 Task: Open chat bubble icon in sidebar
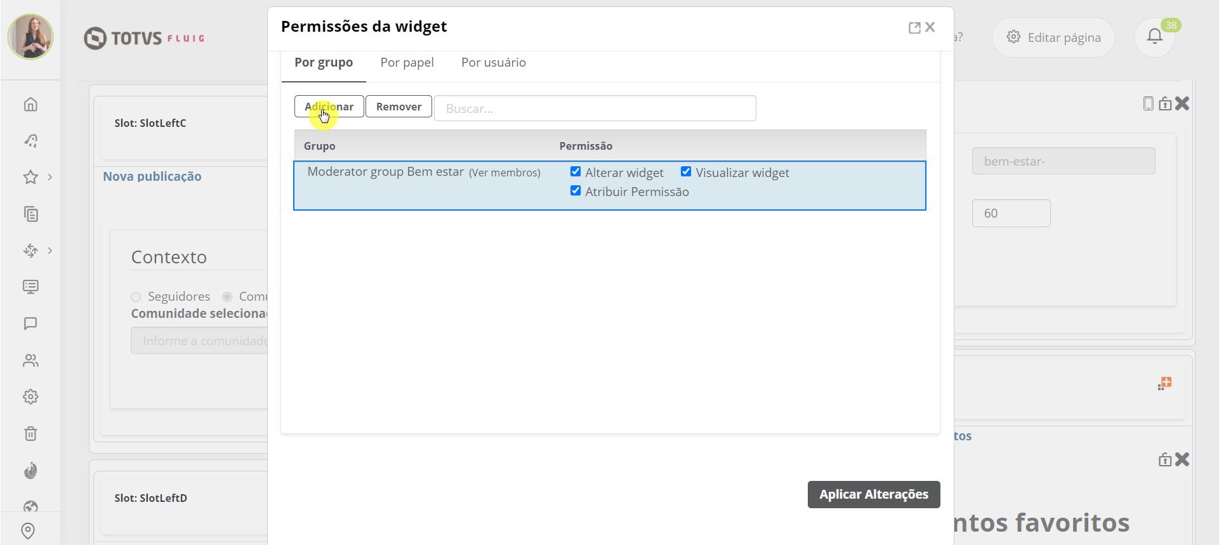[30, 324]
